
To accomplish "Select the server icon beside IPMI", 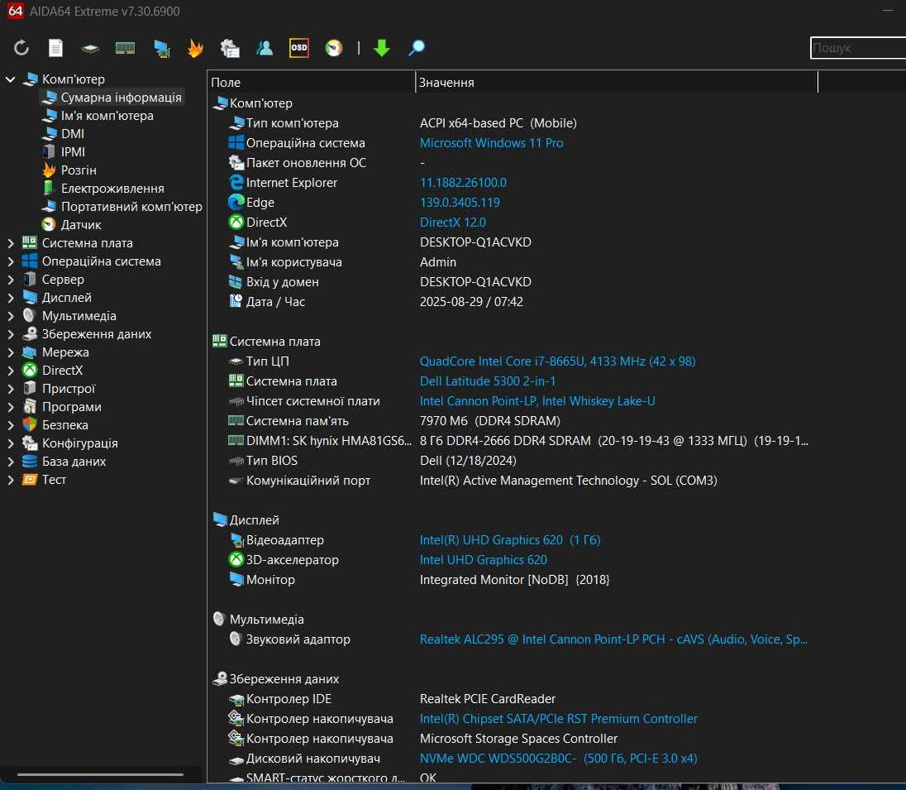I will 49,151.
